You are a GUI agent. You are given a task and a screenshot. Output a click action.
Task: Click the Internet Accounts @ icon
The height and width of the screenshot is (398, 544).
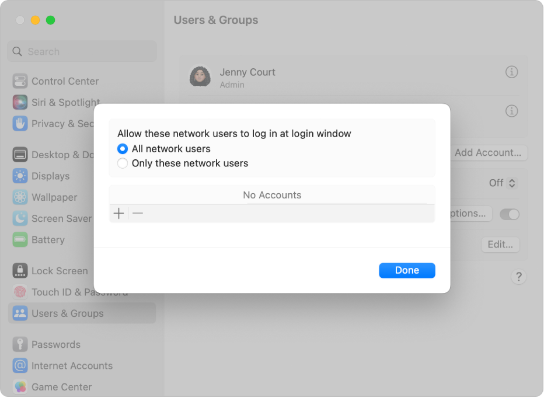click(20, 366)
